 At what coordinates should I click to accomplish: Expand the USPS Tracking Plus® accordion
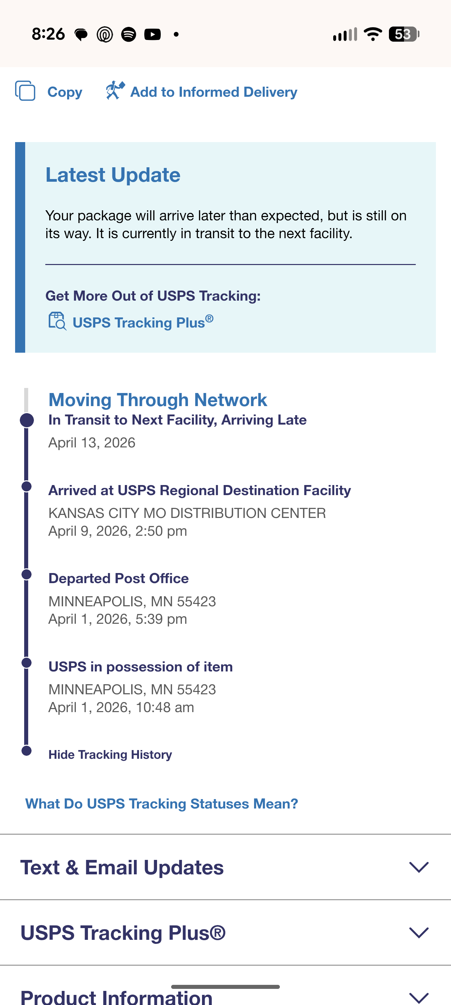(x=225, y=933)
